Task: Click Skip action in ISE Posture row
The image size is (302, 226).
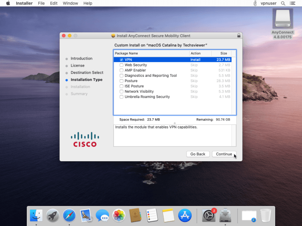Action: [194, 86]
